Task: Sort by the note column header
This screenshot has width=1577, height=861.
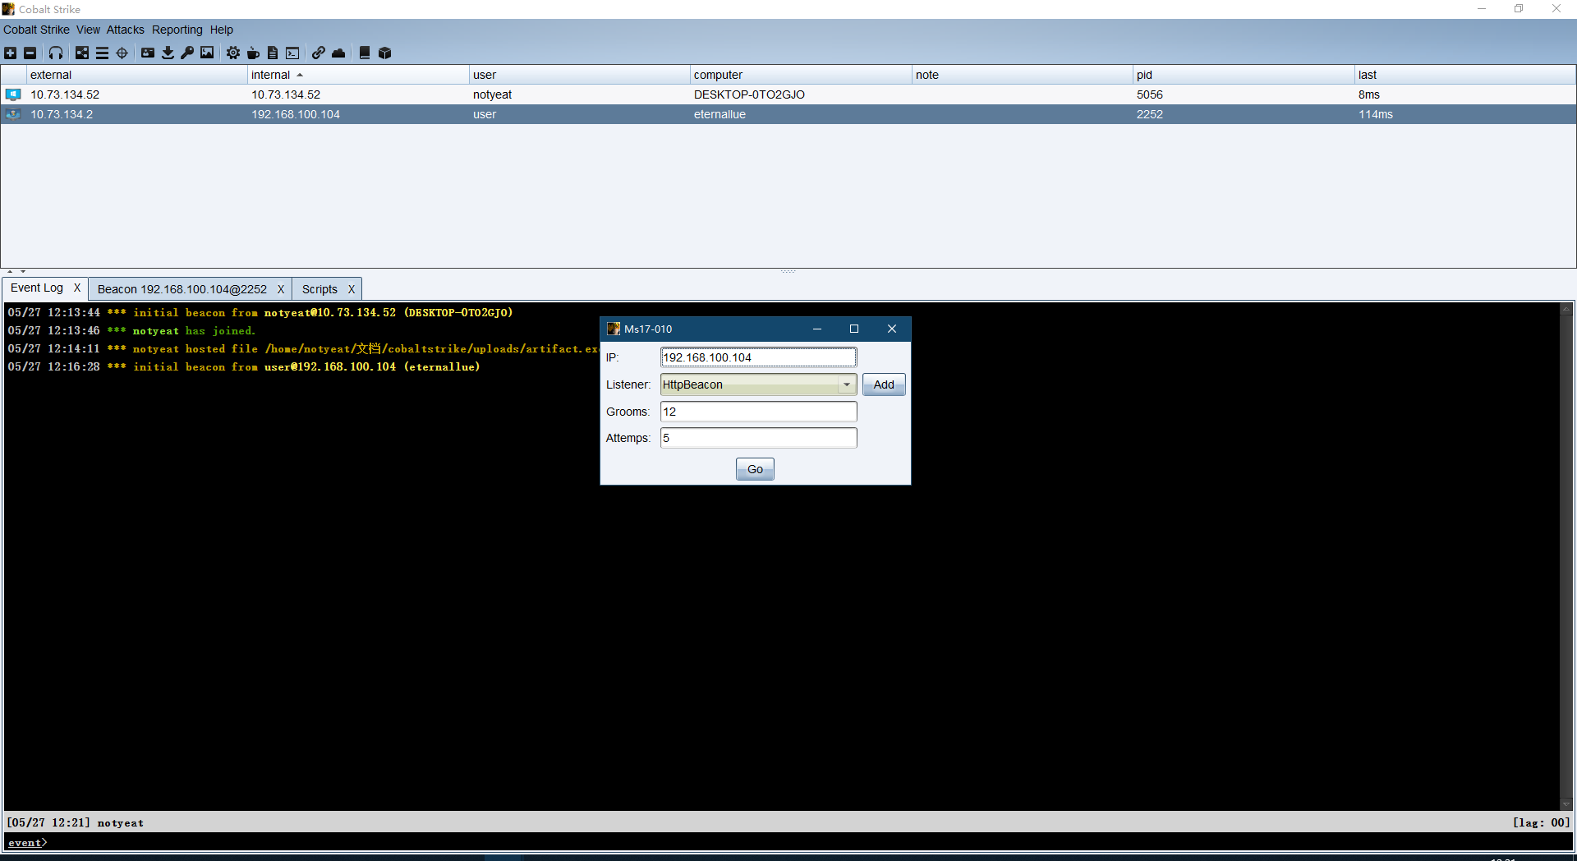Action: [x=1023, y=75]
